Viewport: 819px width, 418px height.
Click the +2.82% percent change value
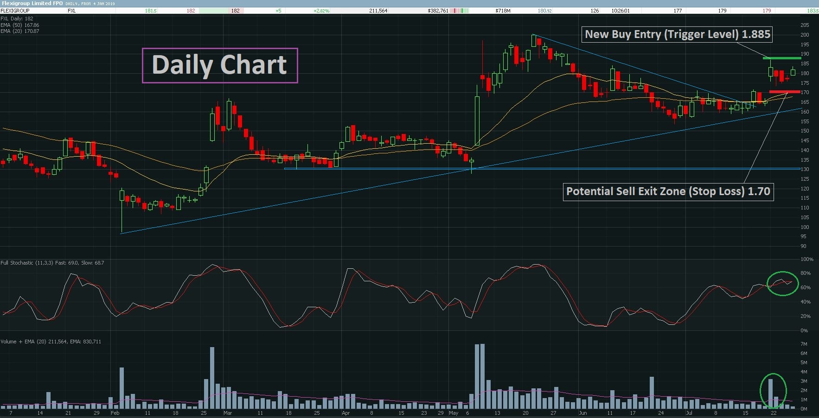pos(321,11)
